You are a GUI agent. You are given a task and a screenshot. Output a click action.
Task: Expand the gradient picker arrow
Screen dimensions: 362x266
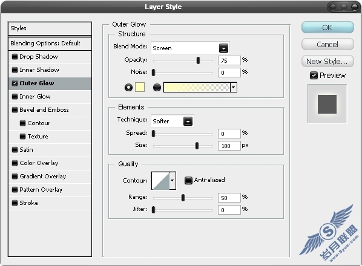[234, 88]
